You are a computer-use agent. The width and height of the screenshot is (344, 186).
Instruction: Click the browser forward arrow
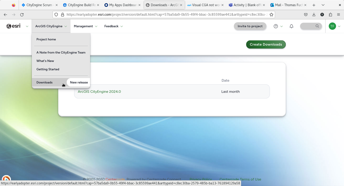coord(14,15)
